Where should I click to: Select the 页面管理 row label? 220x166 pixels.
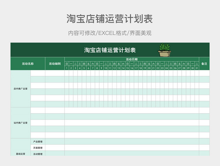(38, 148)
